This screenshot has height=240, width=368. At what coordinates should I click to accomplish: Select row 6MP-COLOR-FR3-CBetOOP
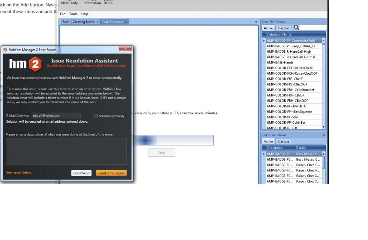pyautogui.click(x=294, y=84)
